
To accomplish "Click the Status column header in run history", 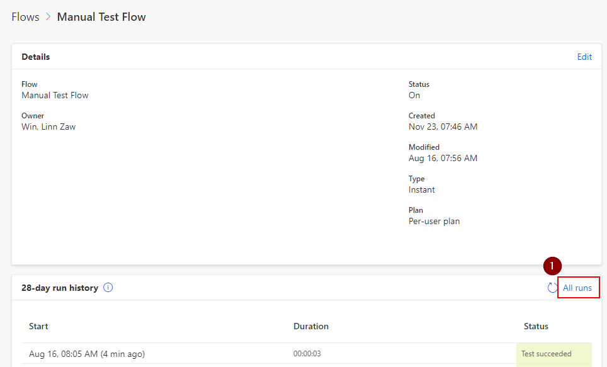I will click(x=536, y=326).
